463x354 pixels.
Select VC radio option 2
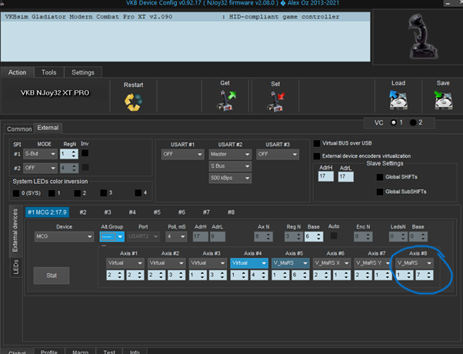click(x=413, y=122)
